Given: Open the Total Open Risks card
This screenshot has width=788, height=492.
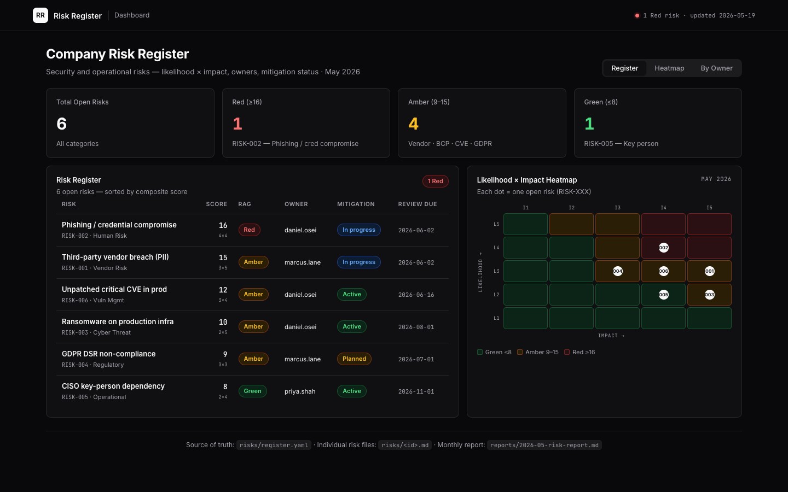Looking at the screenshot, I should coord(130,123).
